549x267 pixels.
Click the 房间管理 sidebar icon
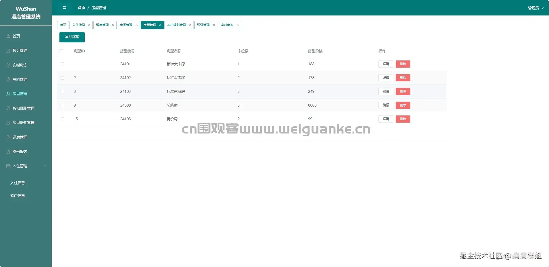(x=8, y=79)
